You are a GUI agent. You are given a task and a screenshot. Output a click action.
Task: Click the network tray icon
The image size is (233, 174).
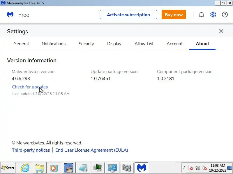(197, 168)
